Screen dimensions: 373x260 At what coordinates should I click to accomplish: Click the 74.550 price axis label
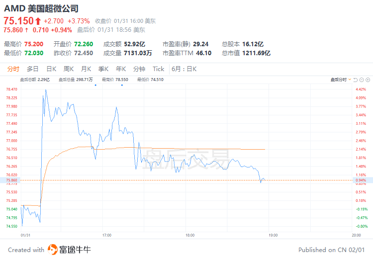click(11, 227)
